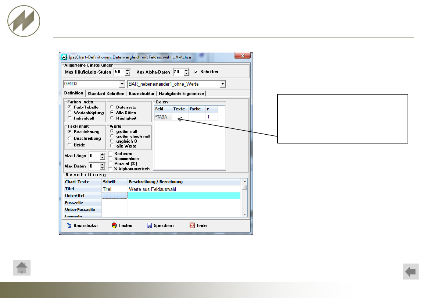Increase Max Häufigkeits-Stufen value
Image resolution: width=430 pixels, height=298 pixels.
pos(127,70)
